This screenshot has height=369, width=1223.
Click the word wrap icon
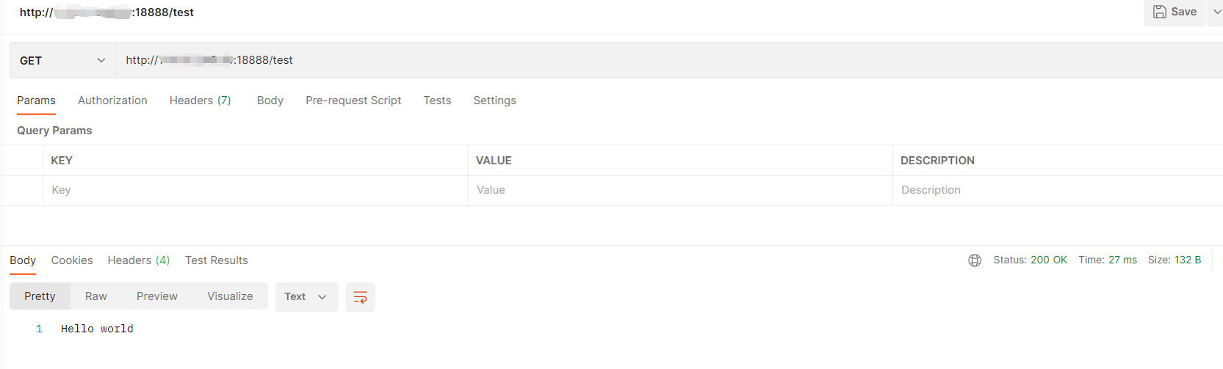tap(360, 297)
